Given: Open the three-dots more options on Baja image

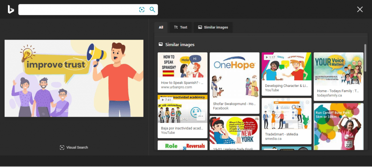Looking at the screenshot, I should (201, 116).
